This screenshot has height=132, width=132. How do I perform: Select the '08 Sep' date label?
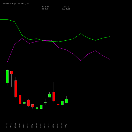[x=45, y=125]
